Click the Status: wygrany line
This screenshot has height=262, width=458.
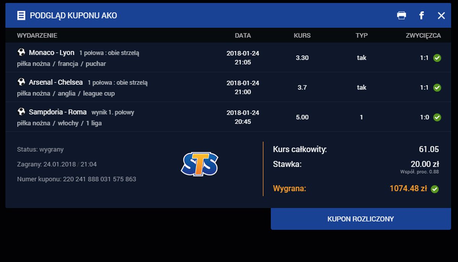click(40, 150)
